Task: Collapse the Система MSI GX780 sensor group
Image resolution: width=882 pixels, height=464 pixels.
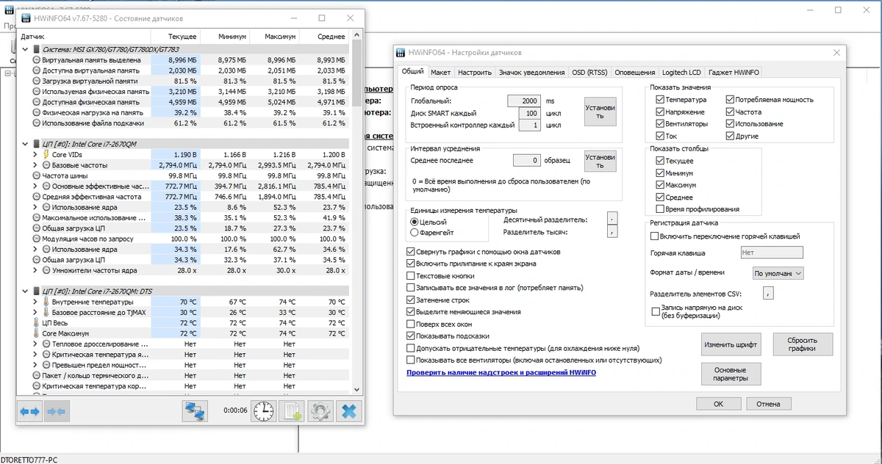Action: (26, 49)
